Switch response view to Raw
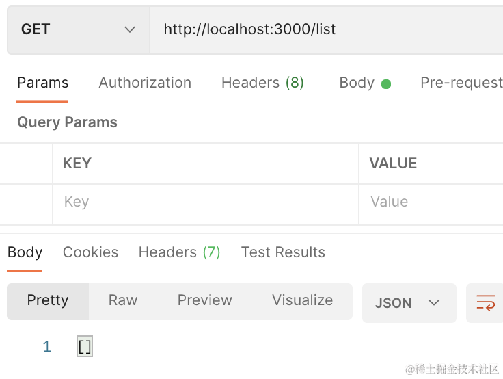The width and height of the screenshot is (503, 379). [123, 301]
